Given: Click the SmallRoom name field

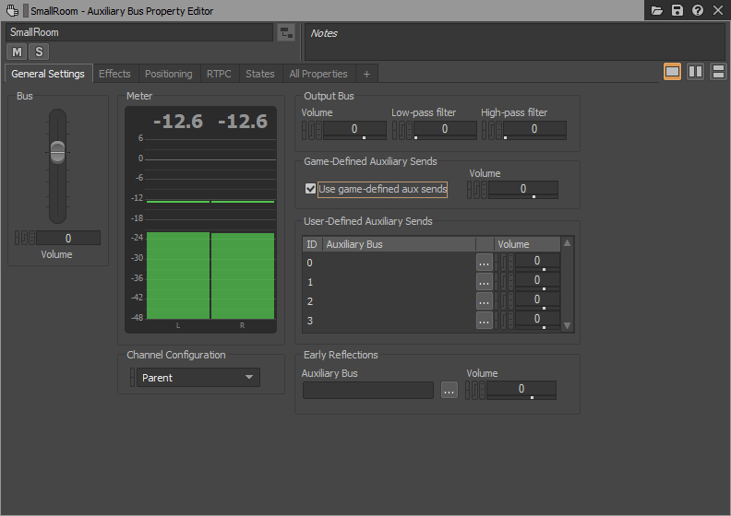Looking at the screenshot, I should (x=139, y=32).
